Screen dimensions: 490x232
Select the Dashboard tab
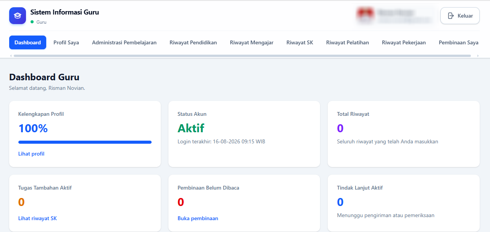click(x=27, y=42)
